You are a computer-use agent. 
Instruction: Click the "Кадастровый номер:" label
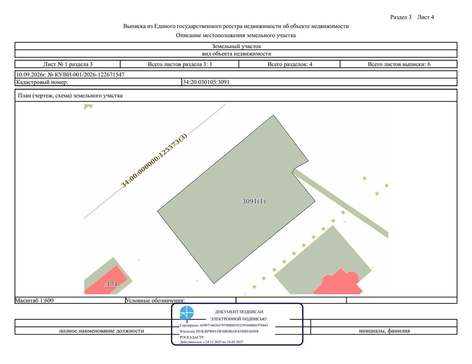[x=42, y=82]
